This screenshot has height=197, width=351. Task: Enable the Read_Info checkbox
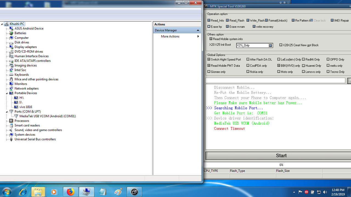click(x=209, y=21)
